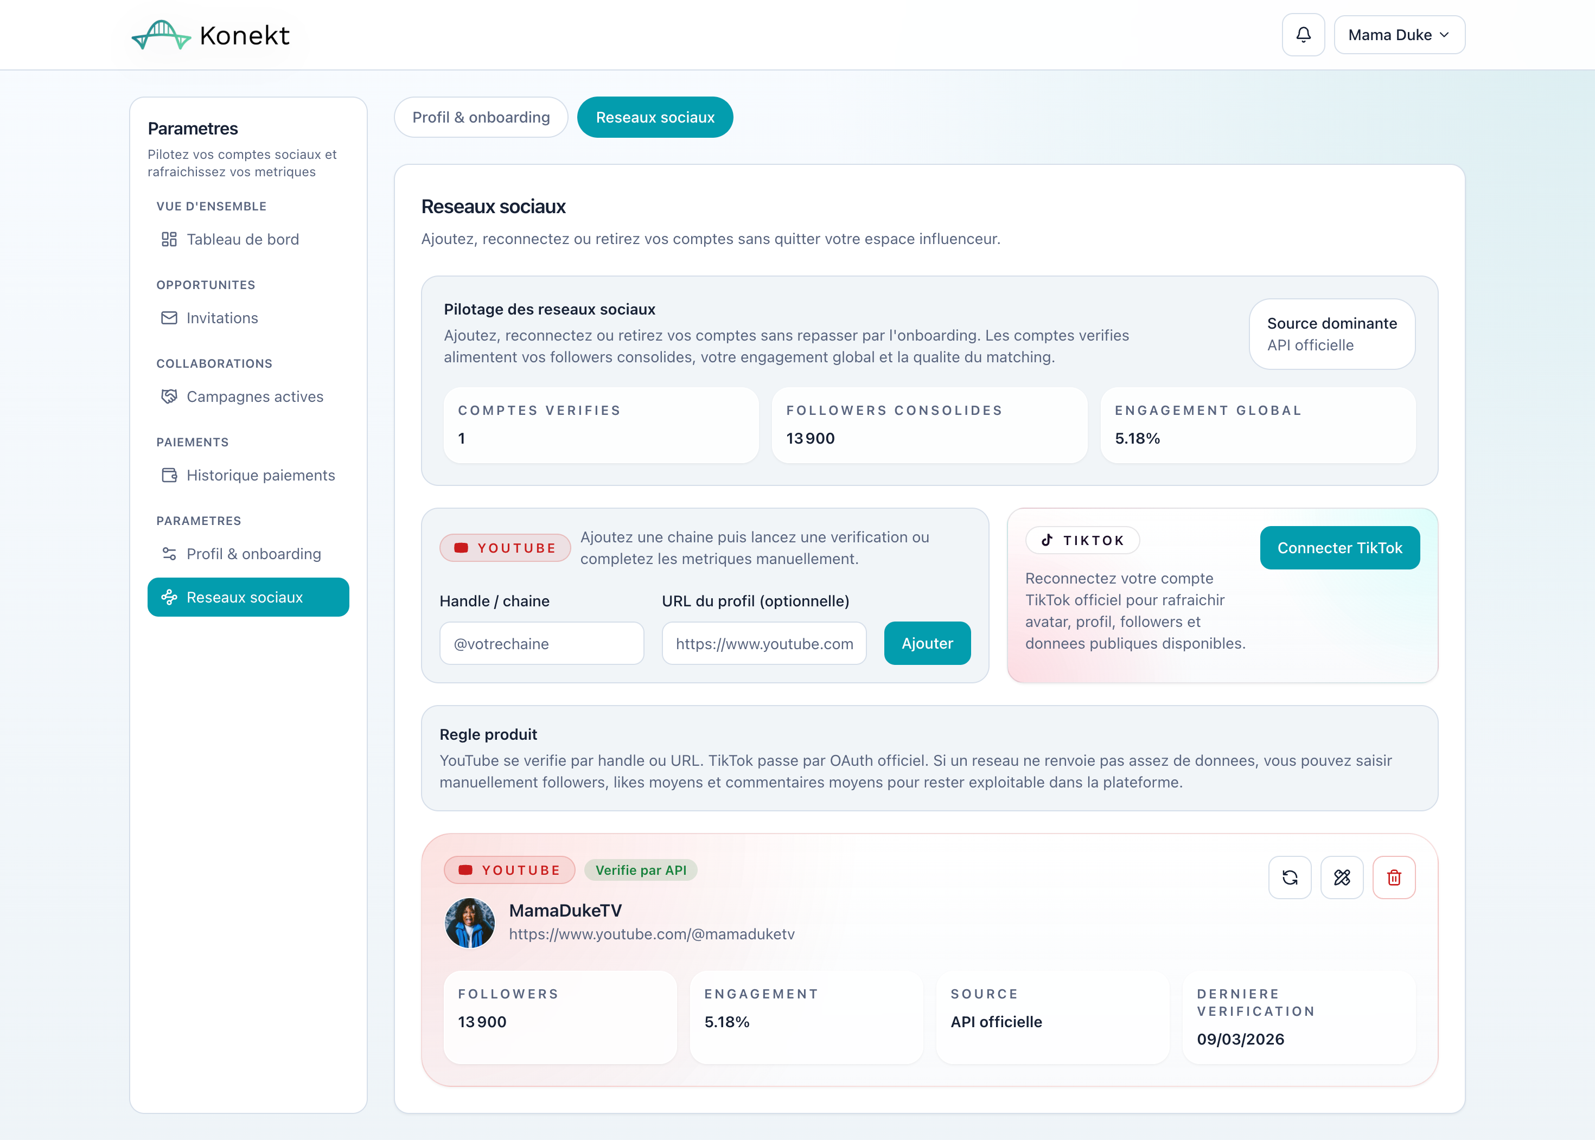Edit MamaDukeTV metrics with the pencil icon
Image resolution: width=1595 pixels, height=1140 pixels.
[x=1342, y=877]
